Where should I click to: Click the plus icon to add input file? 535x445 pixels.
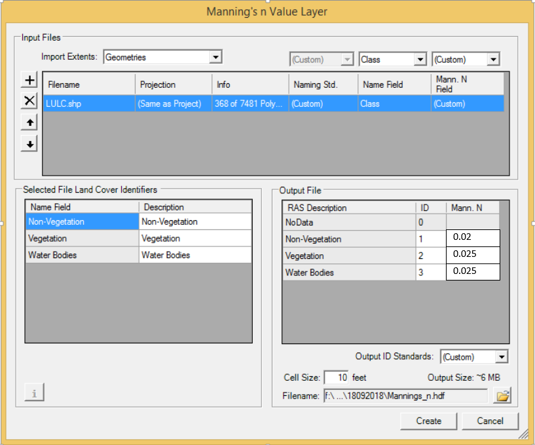(x=29, y=81)
